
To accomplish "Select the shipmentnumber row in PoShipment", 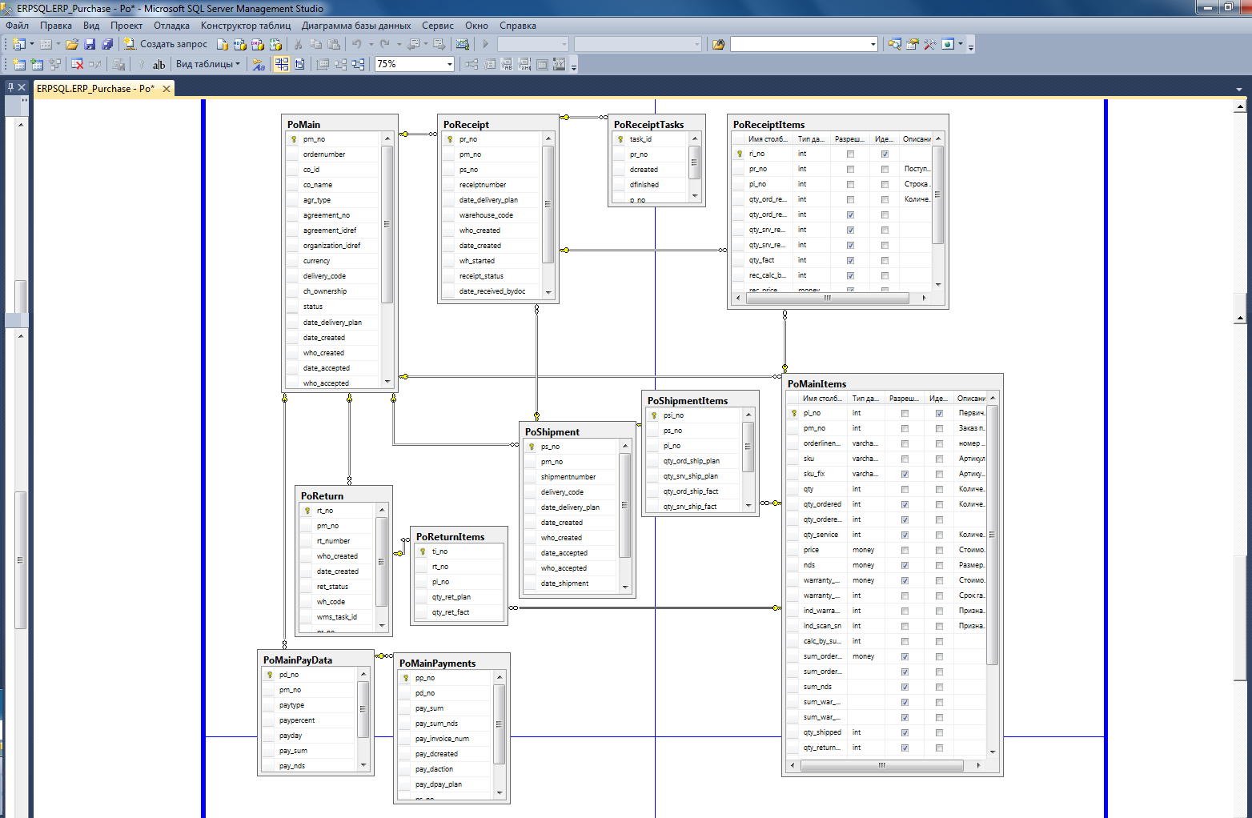I will pos(570,477).
